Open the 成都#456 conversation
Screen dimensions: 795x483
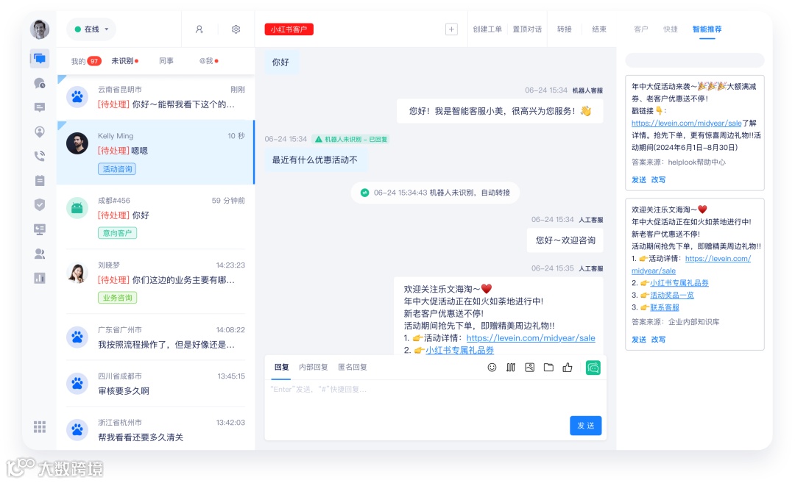(x=155, y=217)
